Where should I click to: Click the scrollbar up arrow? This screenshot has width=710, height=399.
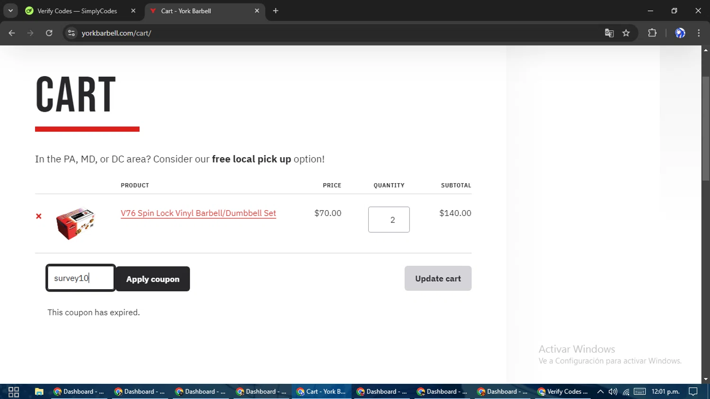click(706, 50)
